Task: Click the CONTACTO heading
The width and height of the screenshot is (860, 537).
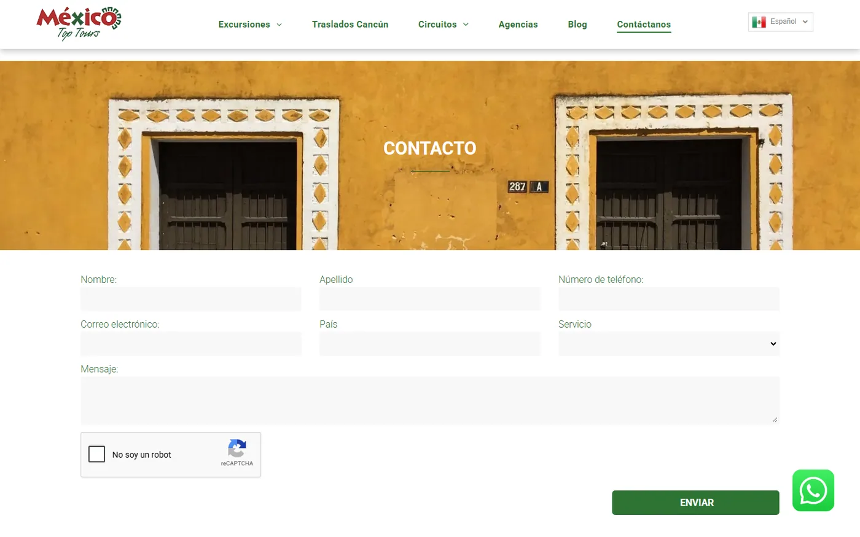Action: coord(430,148)
